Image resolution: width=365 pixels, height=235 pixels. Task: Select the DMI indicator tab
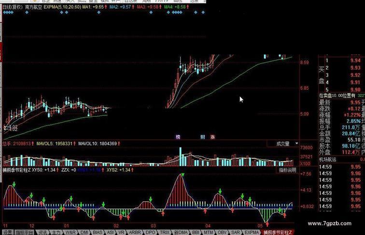coord(84,232)
